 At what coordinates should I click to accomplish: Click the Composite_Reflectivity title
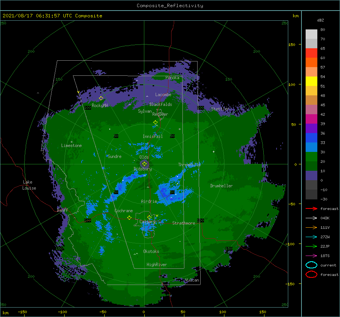[x=170, y=6]
